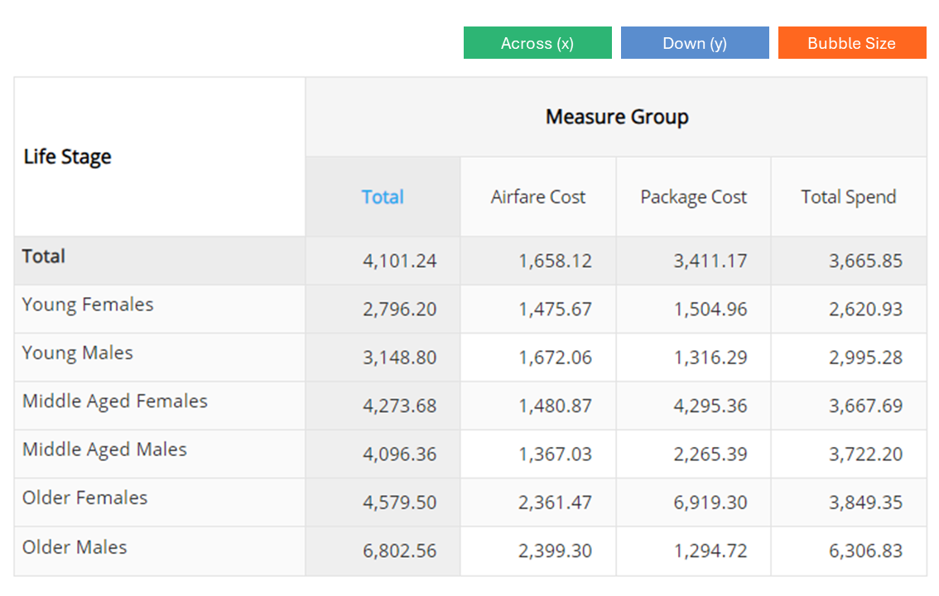Click the Measure Group header

pos(617,117)
